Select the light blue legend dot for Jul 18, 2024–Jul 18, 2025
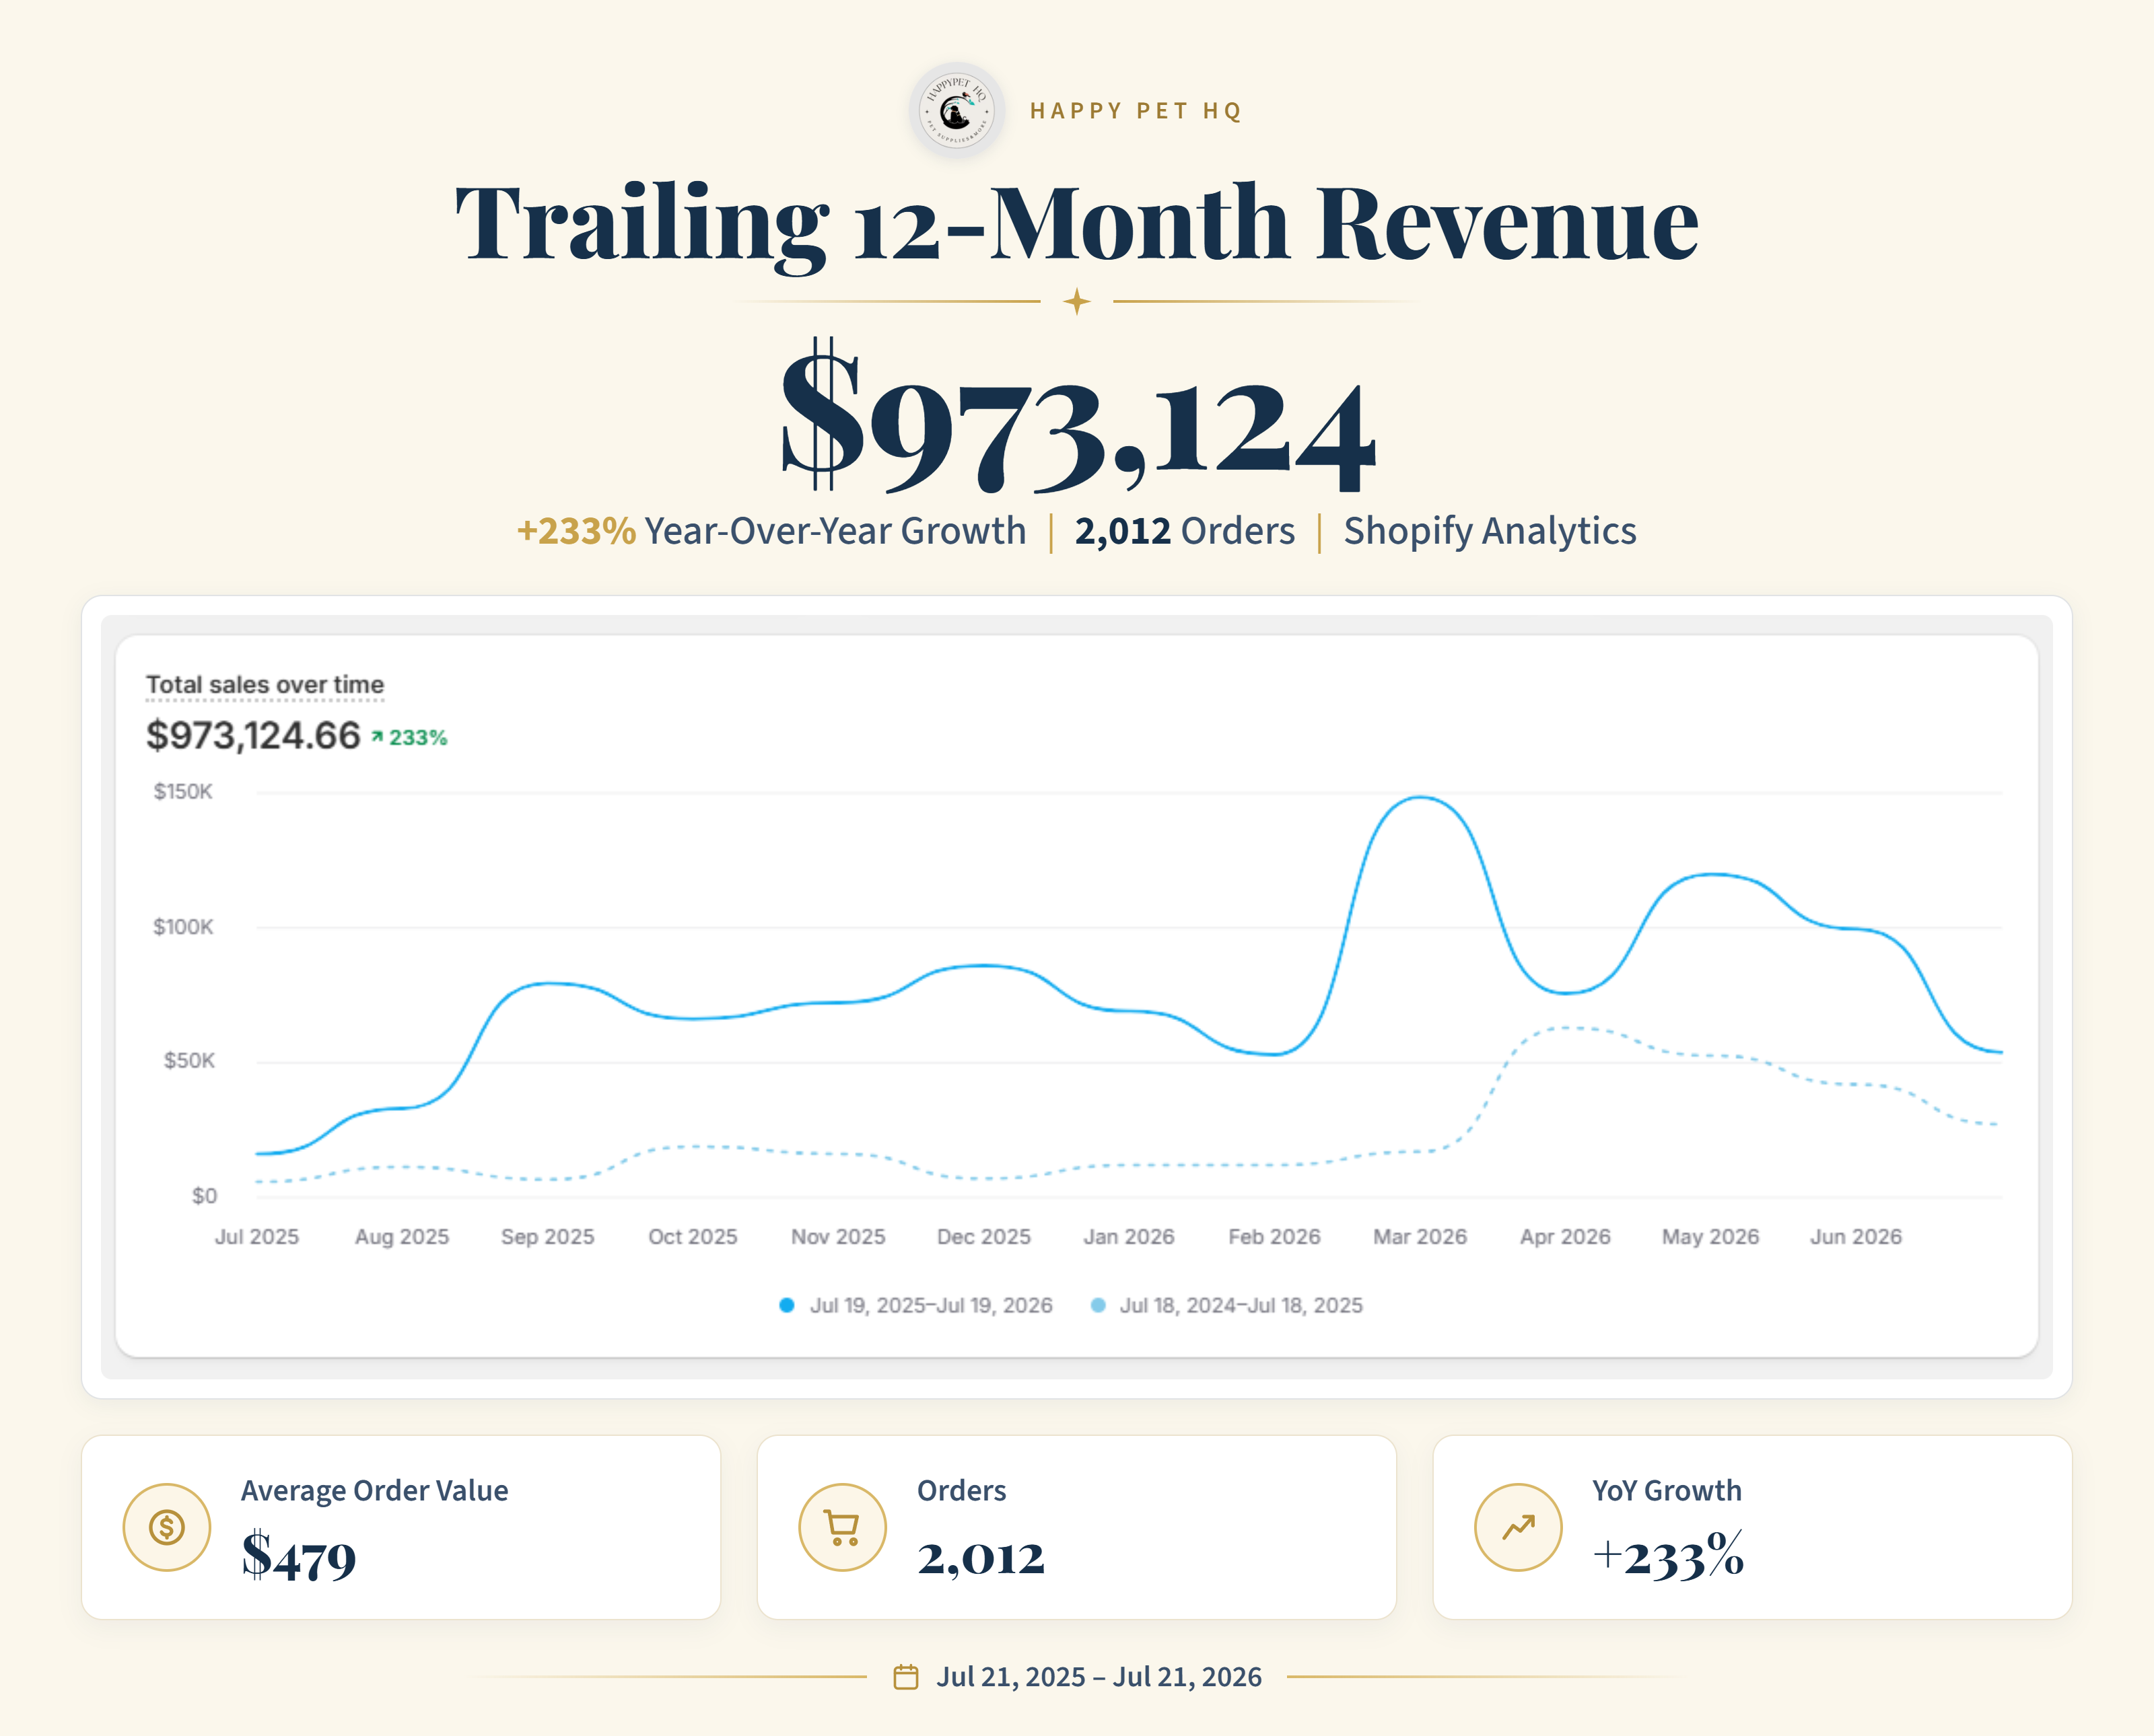Screen dimensions: 2154x1736 [1097, 1305]
